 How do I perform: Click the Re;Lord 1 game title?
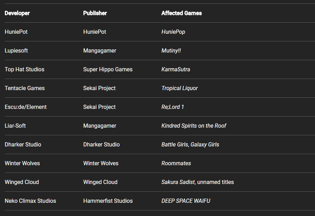[173, 107]
